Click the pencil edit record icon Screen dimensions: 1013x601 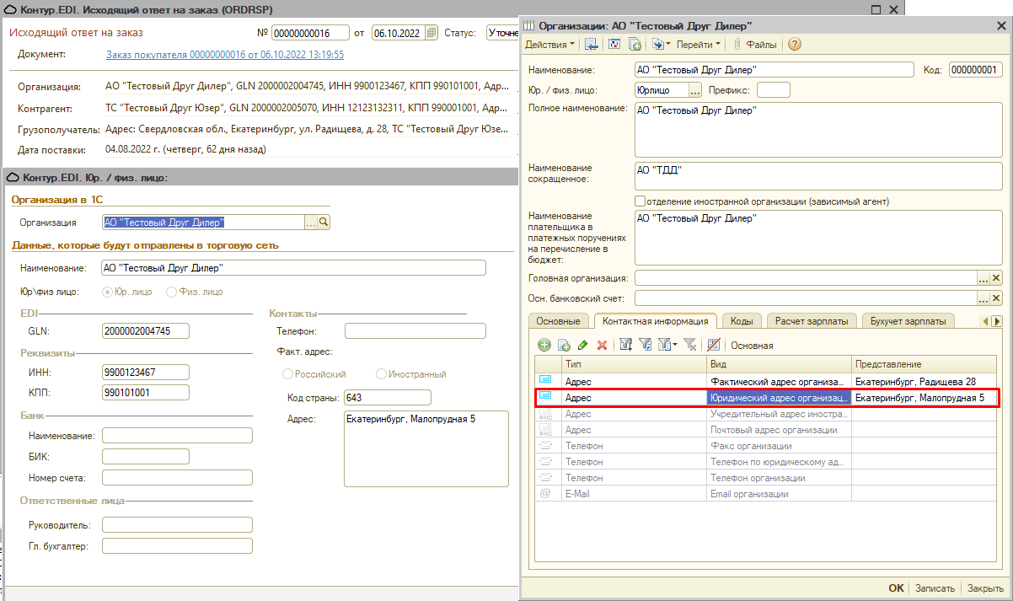(x=582, y=345)
